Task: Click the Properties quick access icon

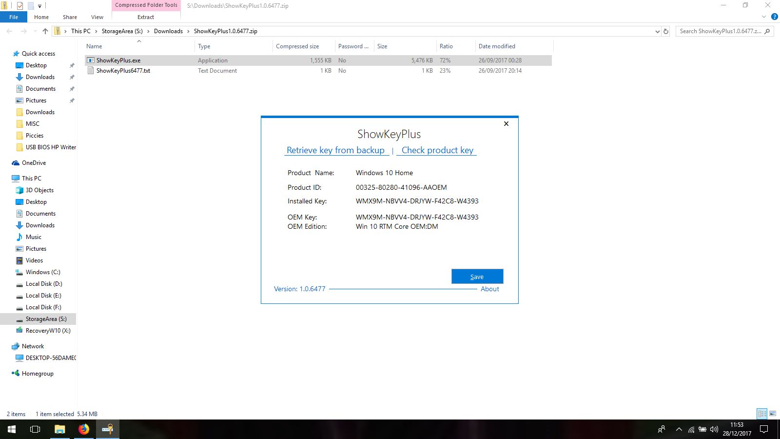Action: (20, 6)
